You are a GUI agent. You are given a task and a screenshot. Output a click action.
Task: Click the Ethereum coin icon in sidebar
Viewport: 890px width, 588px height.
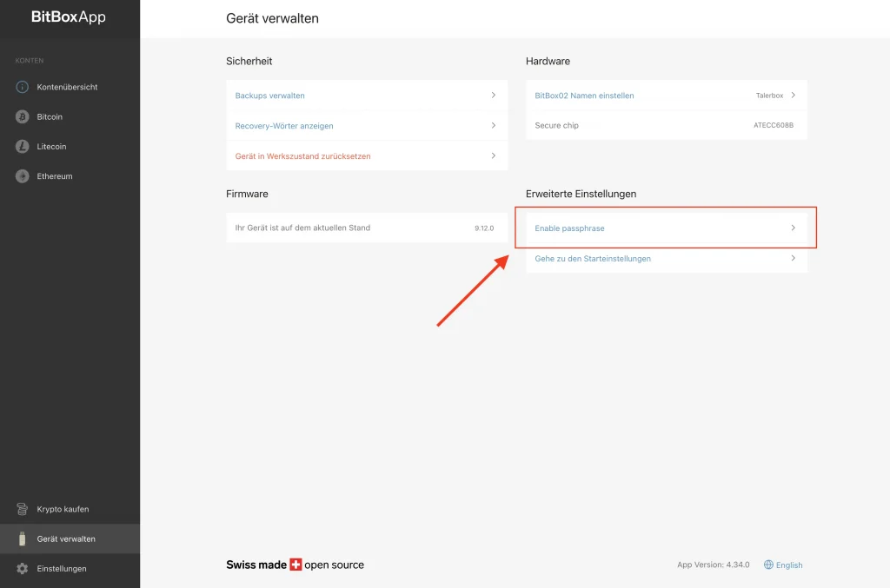[23, 176]
